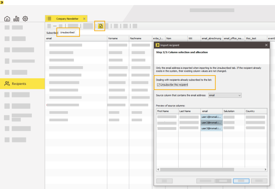Select the Recipients sidebar item

(22, 84)
